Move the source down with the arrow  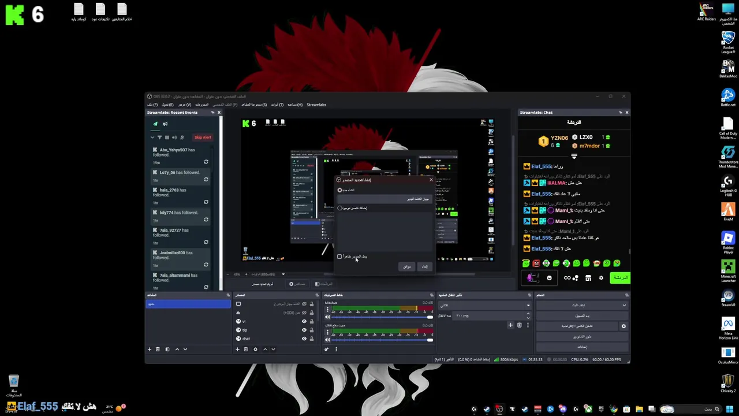(273, 349)
